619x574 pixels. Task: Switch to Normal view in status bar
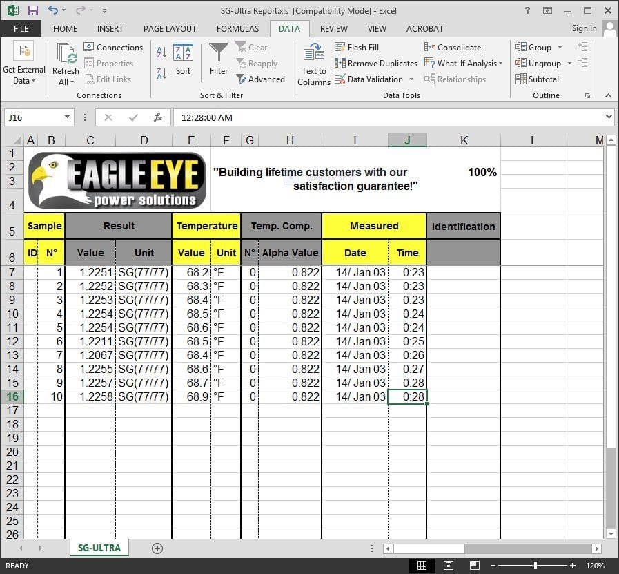pyautogui.click(x=422, y=566)
